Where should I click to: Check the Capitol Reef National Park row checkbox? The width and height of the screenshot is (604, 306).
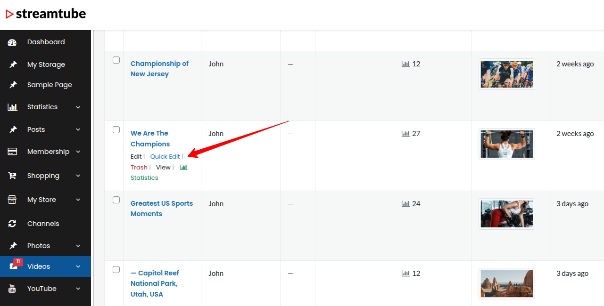click(x=116, y=270)
